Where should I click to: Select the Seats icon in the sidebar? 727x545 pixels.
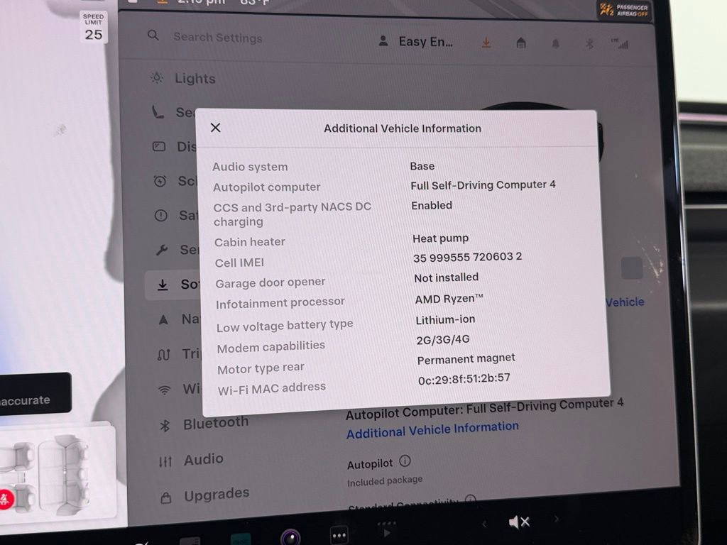pyautogui.click(x=159, y=113)
